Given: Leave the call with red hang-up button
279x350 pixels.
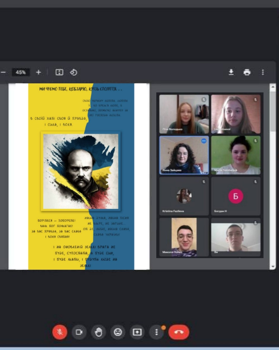Looking at the screenshot, I should click(x=179, y=332).
